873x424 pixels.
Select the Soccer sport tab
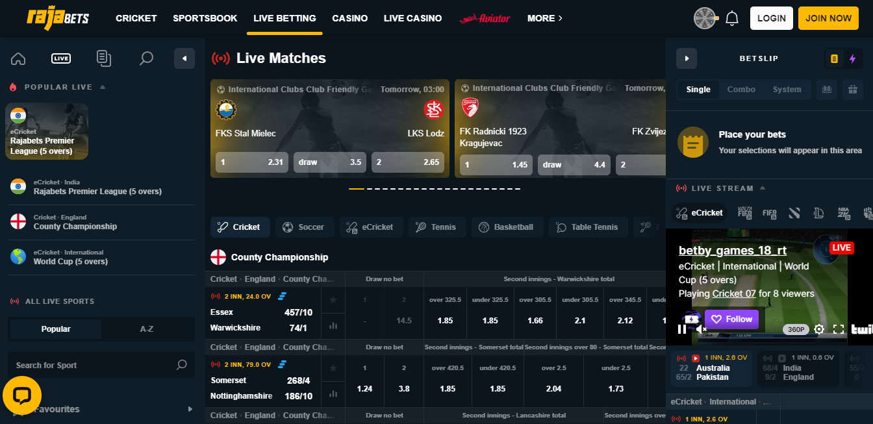tap(305, 227)
